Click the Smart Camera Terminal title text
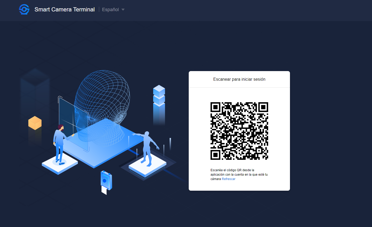This screenshot has width=372, height=227. click(x=65, y=10)
